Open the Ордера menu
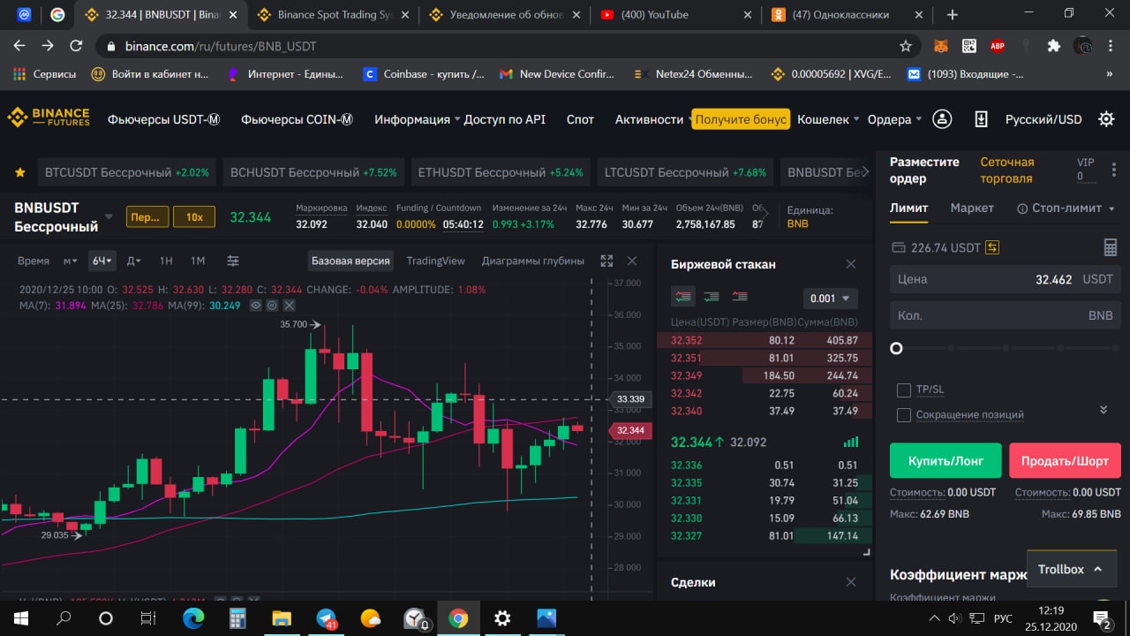The image size is (1130, 636). (894, 119)
